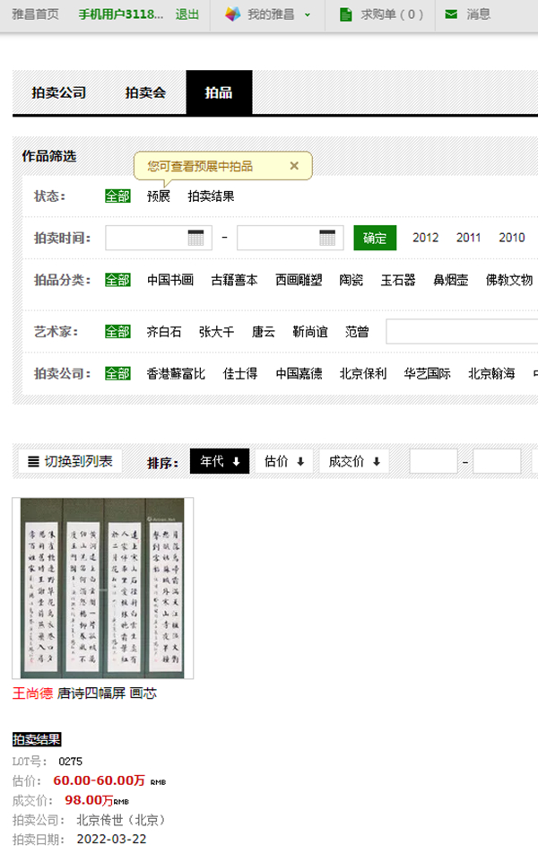This screenshot has width=538, height=854.
Task: Filter auction house by 北京保利
Action: tap(362, 373)
